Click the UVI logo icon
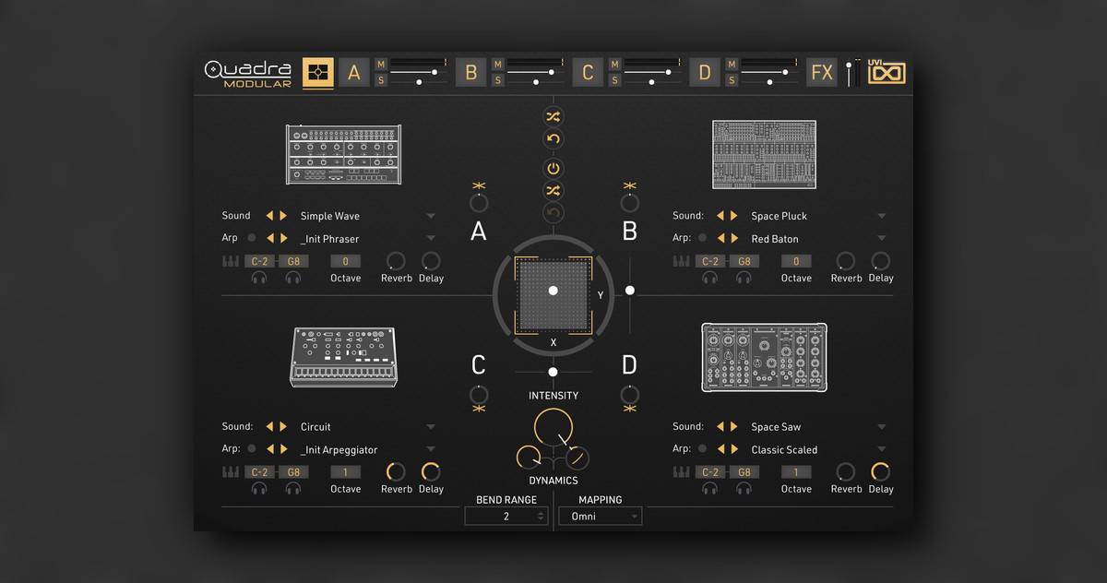 [887, 72]
